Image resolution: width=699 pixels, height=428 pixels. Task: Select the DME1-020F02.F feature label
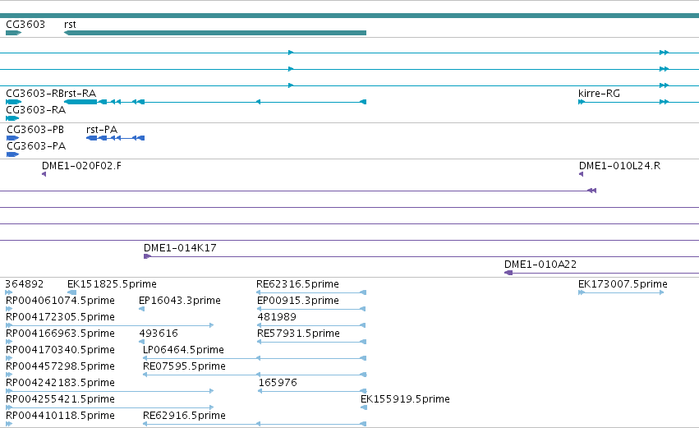pos(81,166)
